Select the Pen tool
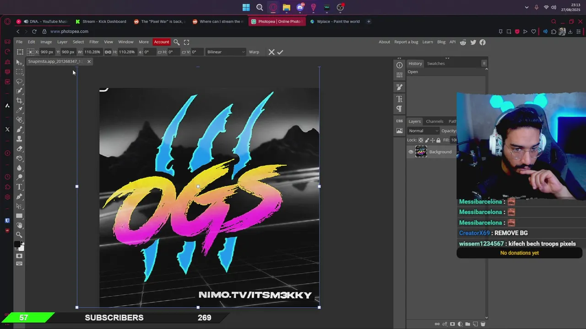 point(19,196)
